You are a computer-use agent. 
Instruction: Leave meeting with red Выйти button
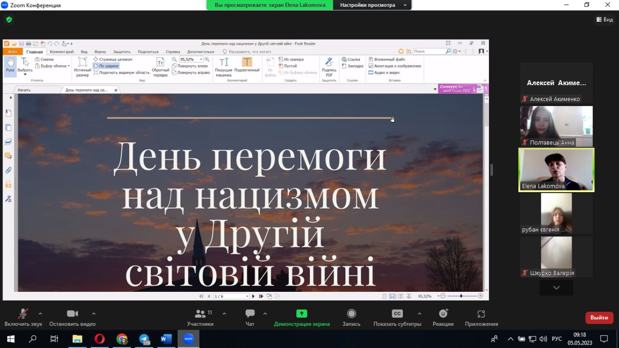tap(599, 318)
